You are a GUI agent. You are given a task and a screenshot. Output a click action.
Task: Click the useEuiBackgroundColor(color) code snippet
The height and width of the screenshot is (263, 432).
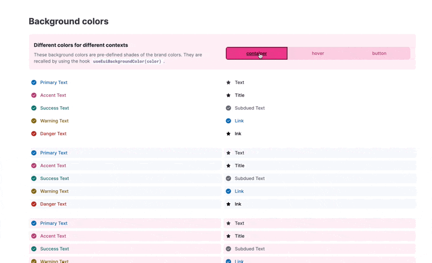pos(127,61)
